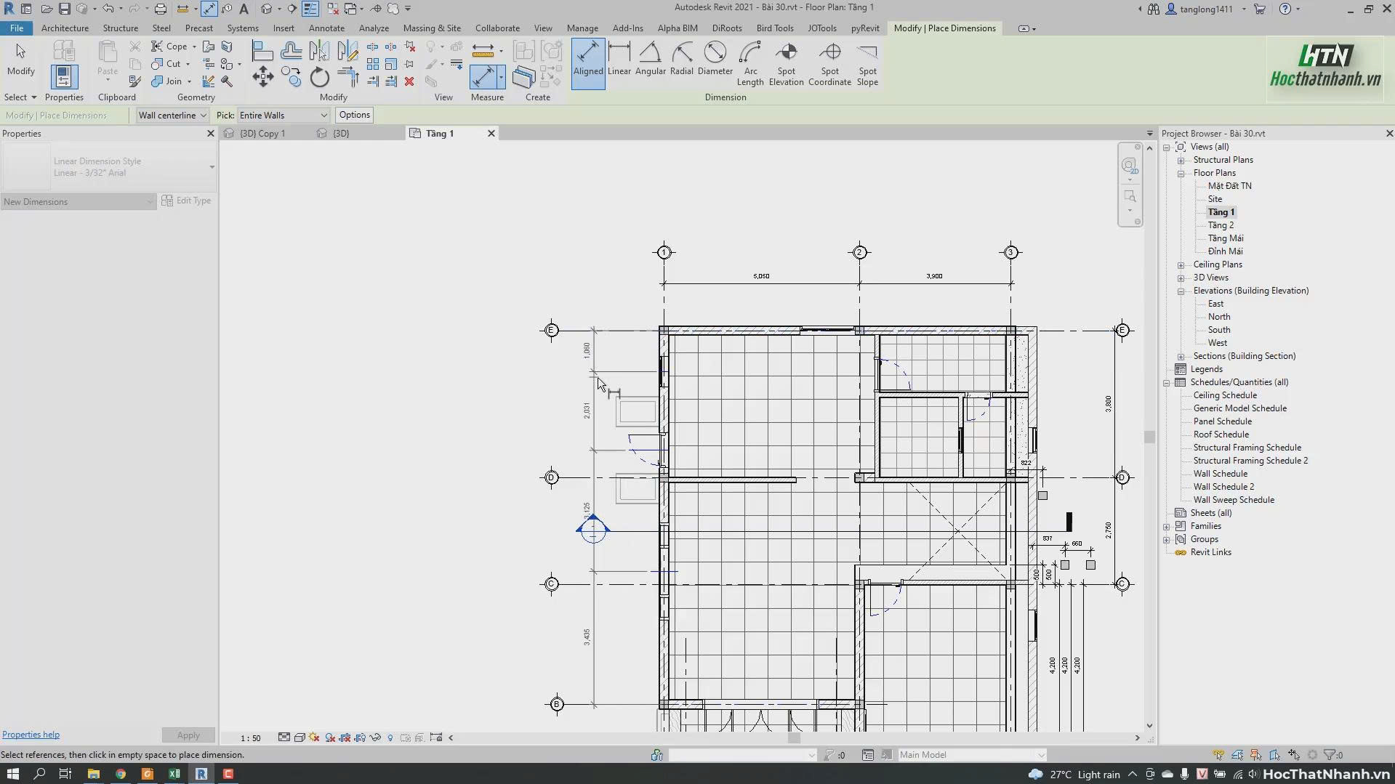Open the Tầng 2 floor plan view
This screenshot has width=1395, height=784.
[x=1221, y=225]
